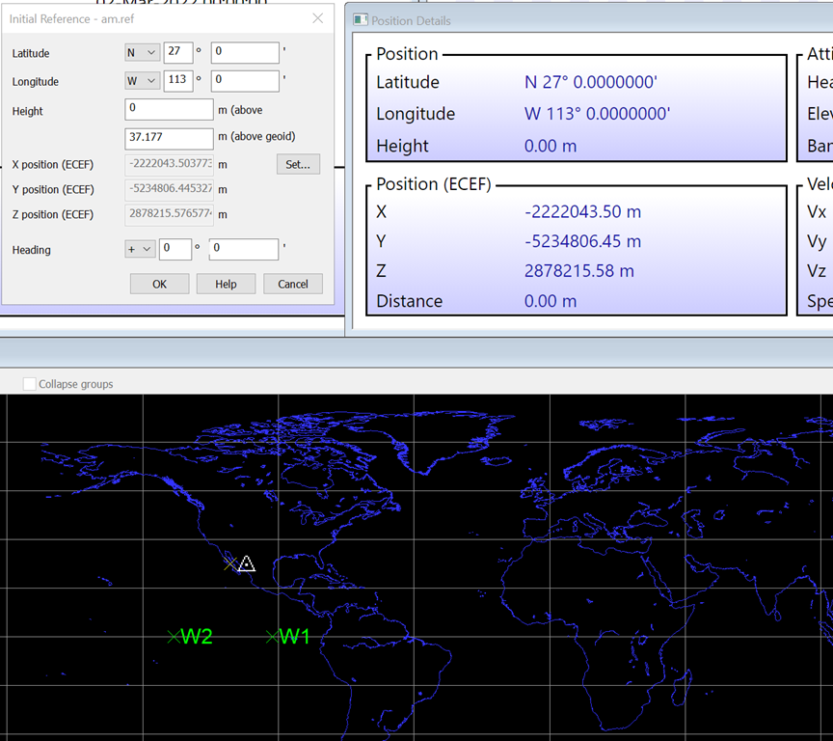Click the Set... button

click(x=298, y=164)
